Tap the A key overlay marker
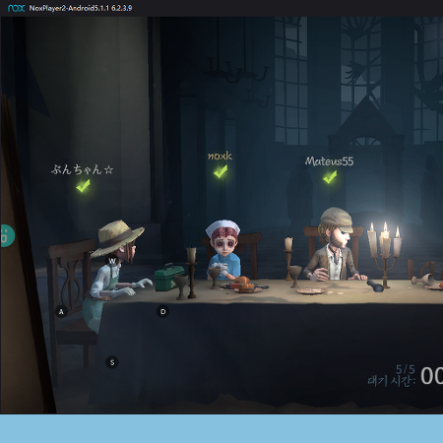 click(61, 311)
